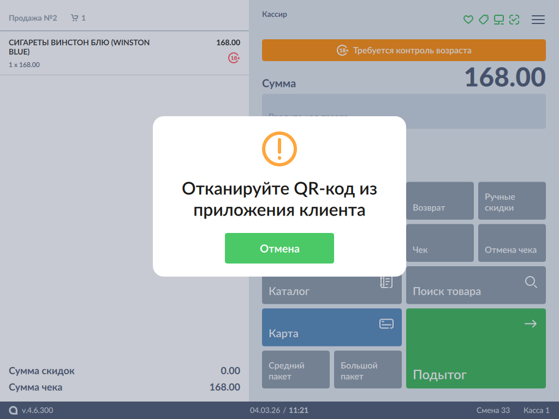Click the scan checkmark status icon
This screenshot has height=419, width=559.
[x=514, y=20]
